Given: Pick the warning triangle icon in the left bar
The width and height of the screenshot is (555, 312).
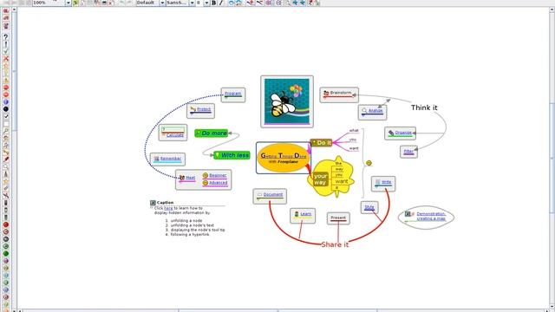Looking at the screenshot, I should click(x=6, y=81).
